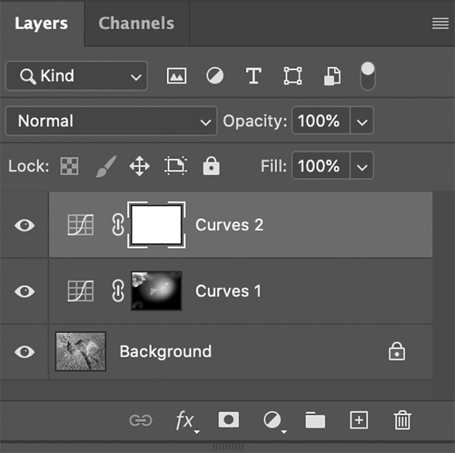Toggle Background layer visibility eye
This screenshot has width=455, height=453.
coord(24,352)
